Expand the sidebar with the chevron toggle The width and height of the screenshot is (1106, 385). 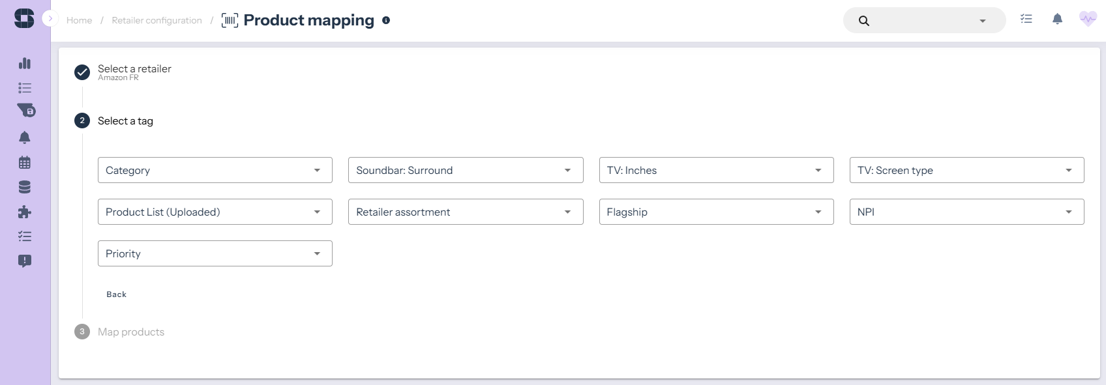[50, 19]
